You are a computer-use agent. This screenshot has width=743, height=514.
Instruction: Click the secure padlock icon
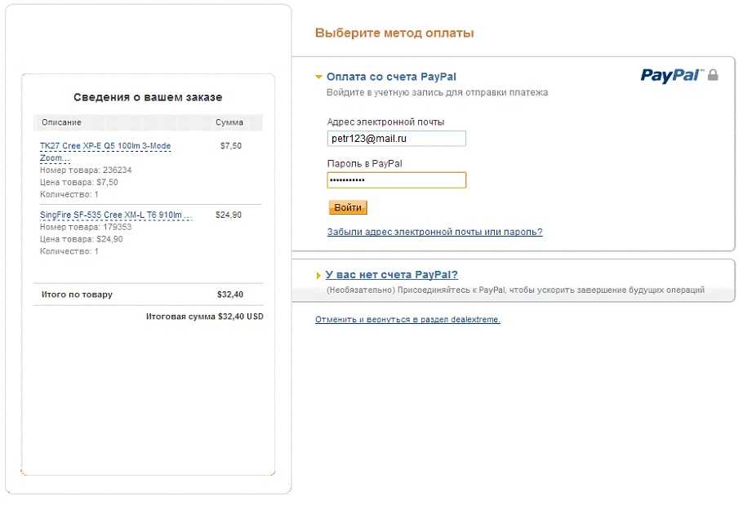[x=713, y=75]
